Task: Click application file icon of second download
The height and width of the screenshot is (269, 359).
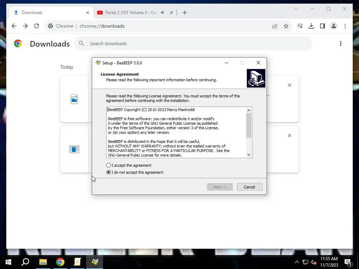Action: (x=74, y=149)
